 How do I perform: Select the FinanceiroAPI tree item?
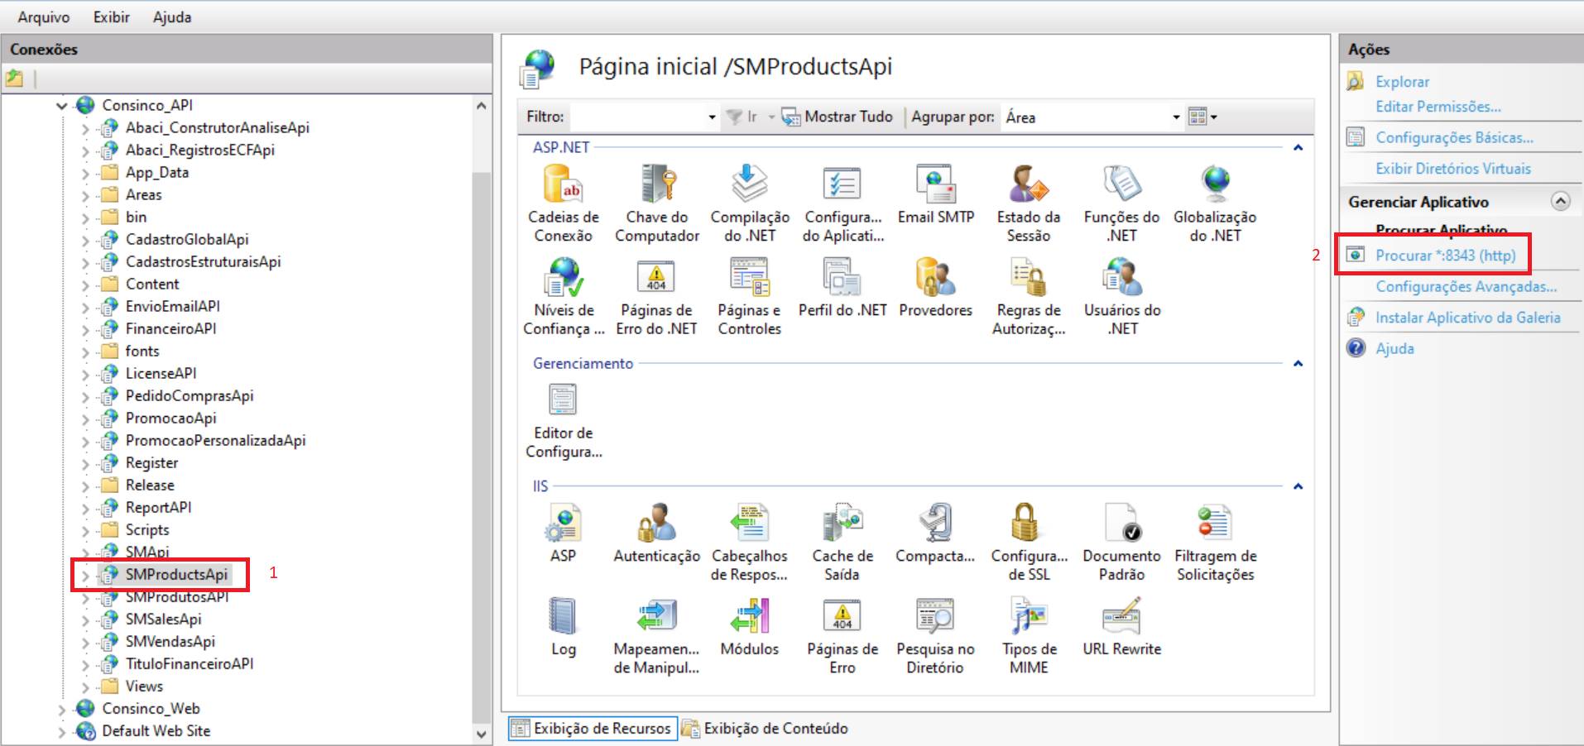[x=170, y=328]
